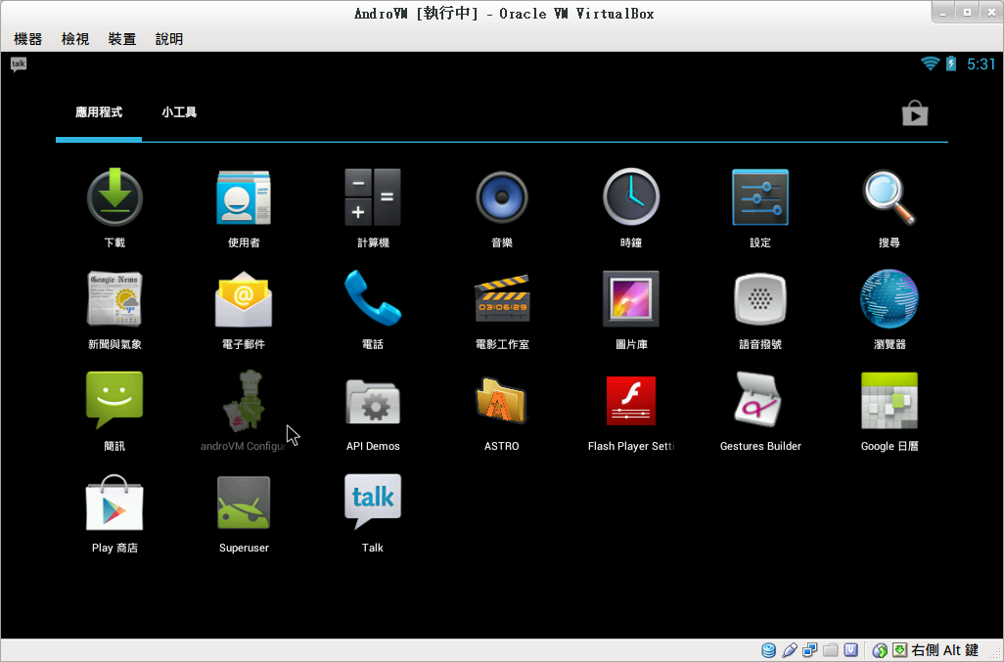Open Flash Player Settings app

[x=631, y=412]
